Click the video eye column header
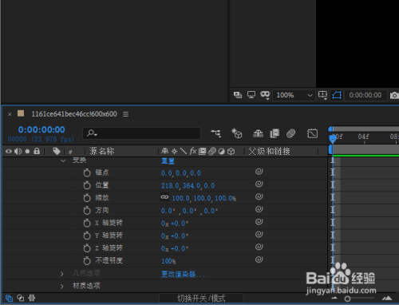399x305 pixels. [x=9, y=152]
